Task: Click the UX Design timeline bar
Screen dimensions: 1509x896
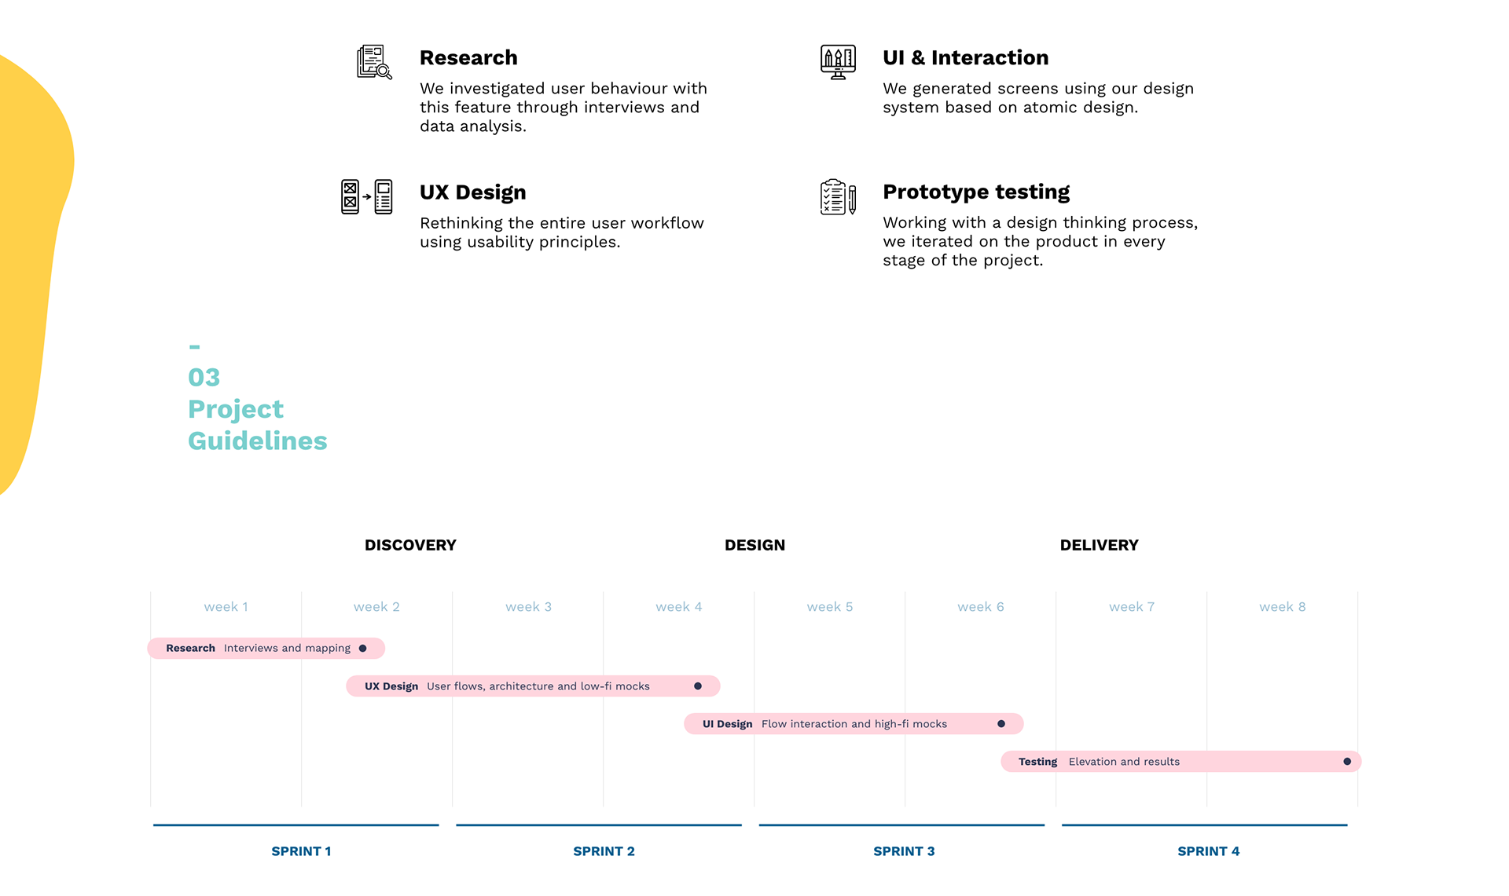Action: 533,686
